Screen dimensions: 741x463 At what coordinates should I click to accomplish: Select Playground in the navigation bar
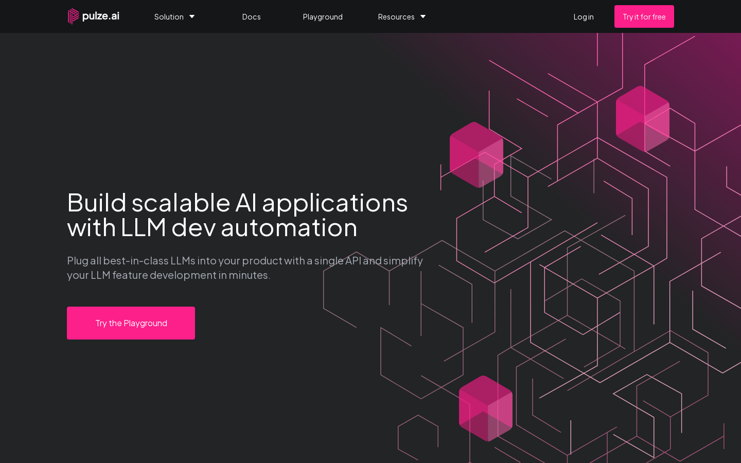point(323,16)
